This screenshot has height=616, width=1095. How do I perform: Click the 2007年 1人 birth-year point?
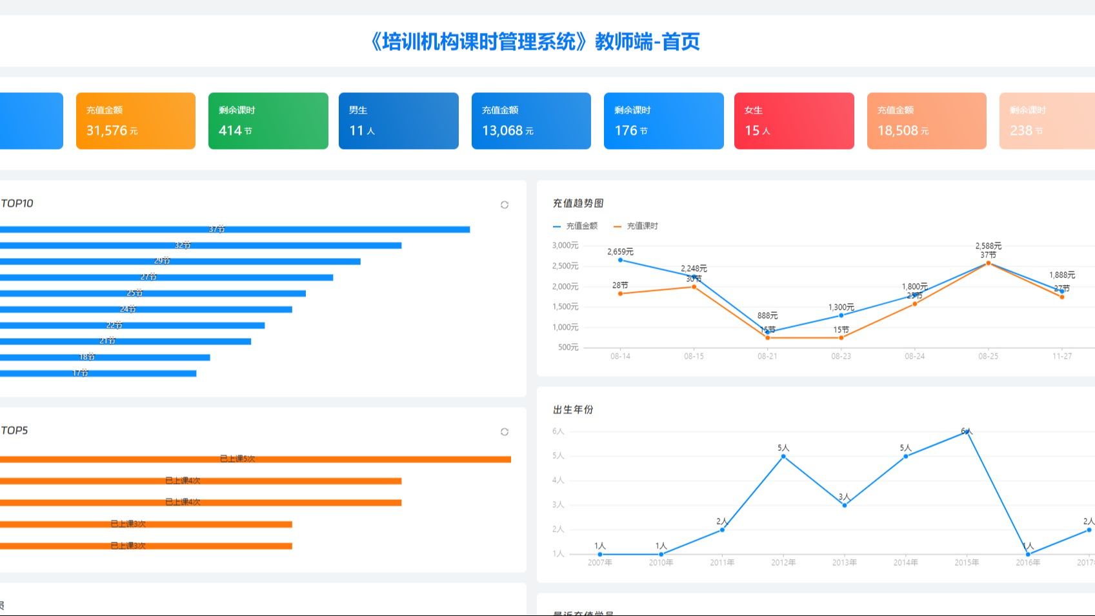(600, 554)
